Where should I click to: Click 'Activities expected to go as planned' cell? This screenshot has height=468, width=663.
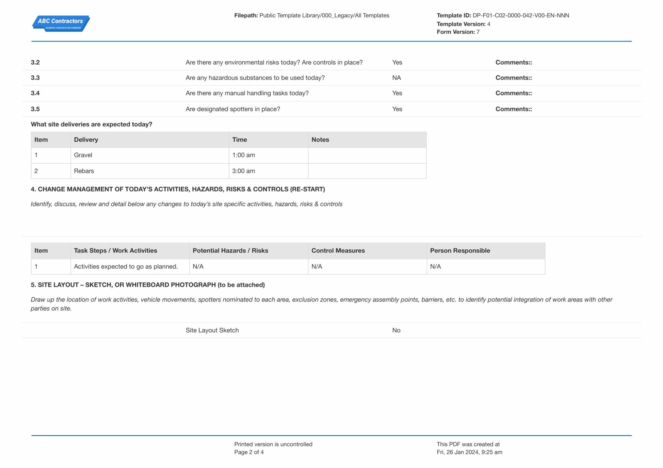[x=126, y=267]
